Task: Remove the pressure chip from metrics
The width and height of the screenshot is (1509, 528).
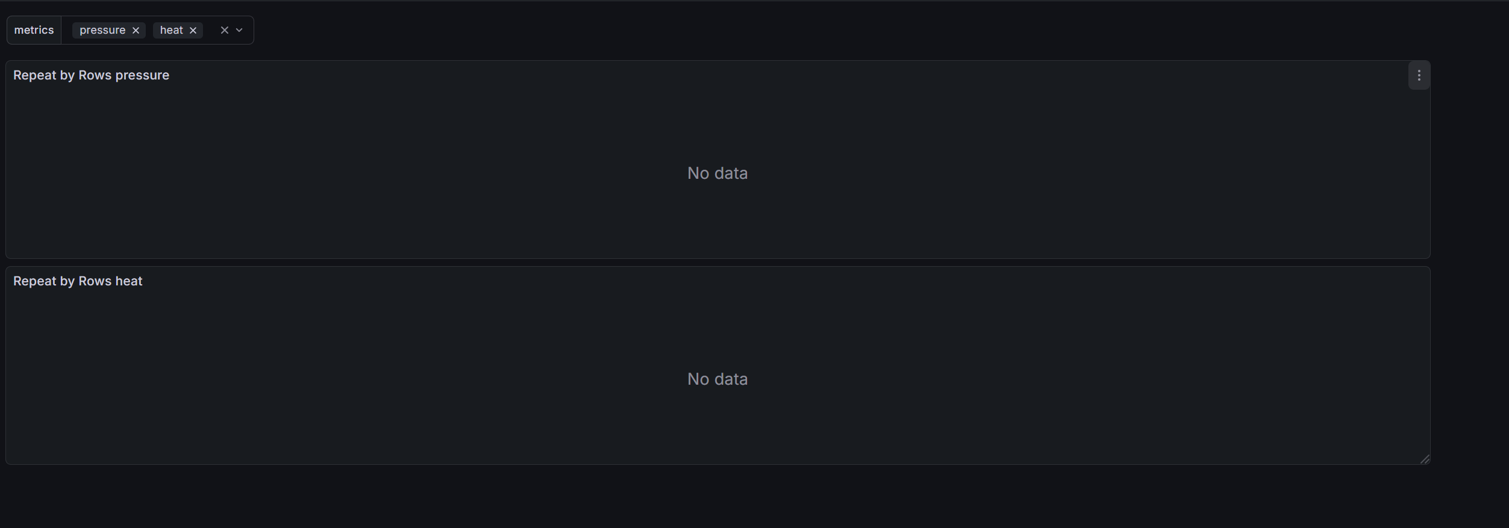Action: pyautogui.click(x=136, y=31)
